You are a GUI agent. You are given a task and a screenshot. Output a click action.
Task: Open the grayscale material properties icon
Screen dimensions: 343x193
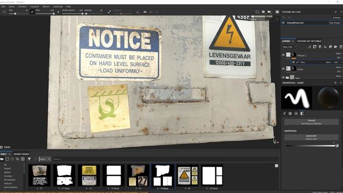[x=302, y=113]
